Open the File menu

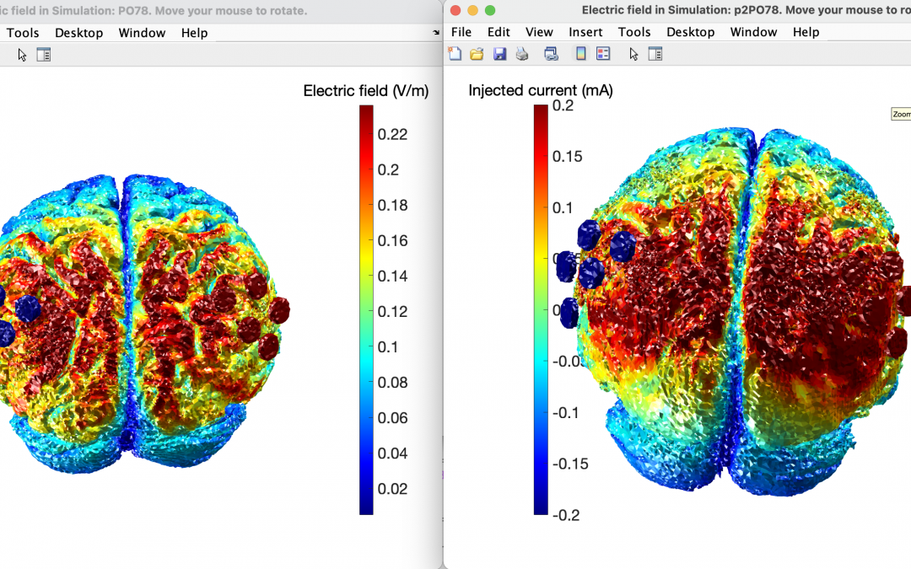coord(461,32)
